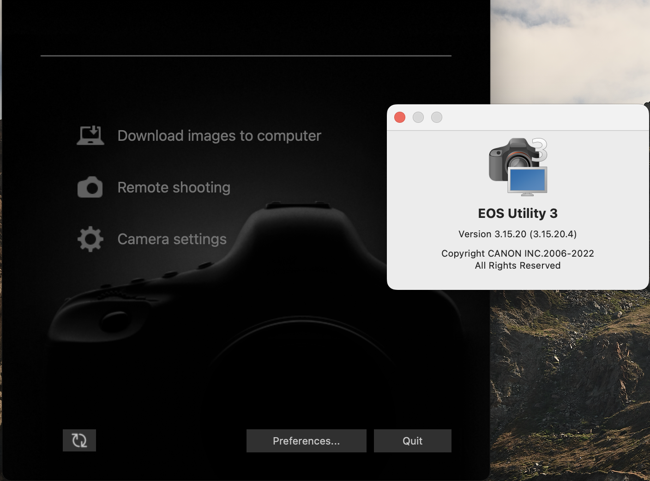Click the Copyright CANON INC. line
The image size is (650, 481).
coord(518,253)
